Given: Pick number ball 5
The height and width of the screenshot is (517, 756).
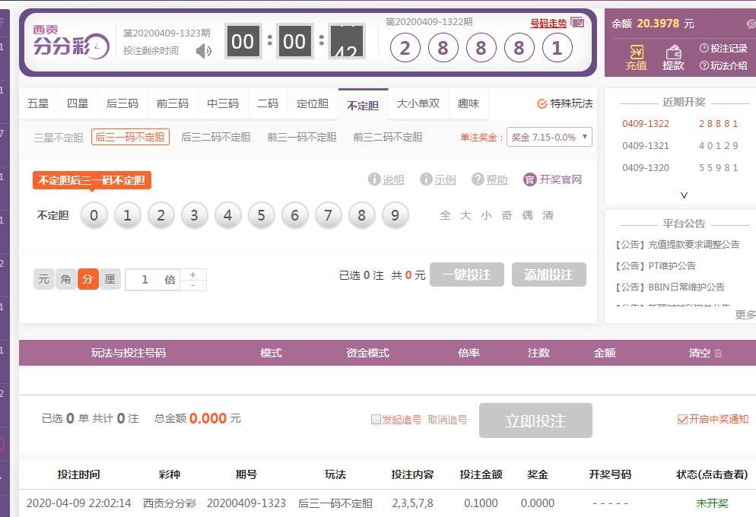Looking at the screenshot, I should point(262,215).
